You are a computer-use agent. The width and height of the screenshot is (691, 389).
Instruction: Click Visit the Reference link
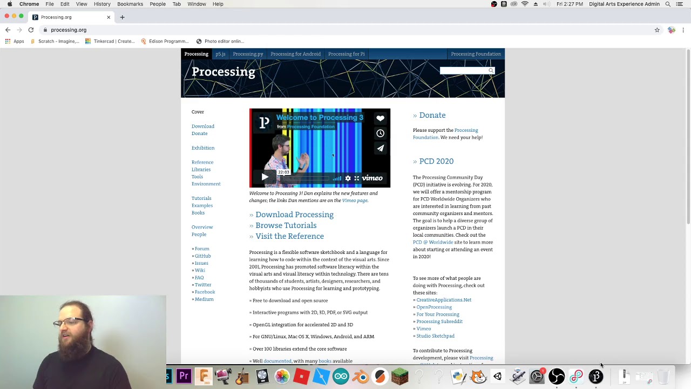pos(289,236)
